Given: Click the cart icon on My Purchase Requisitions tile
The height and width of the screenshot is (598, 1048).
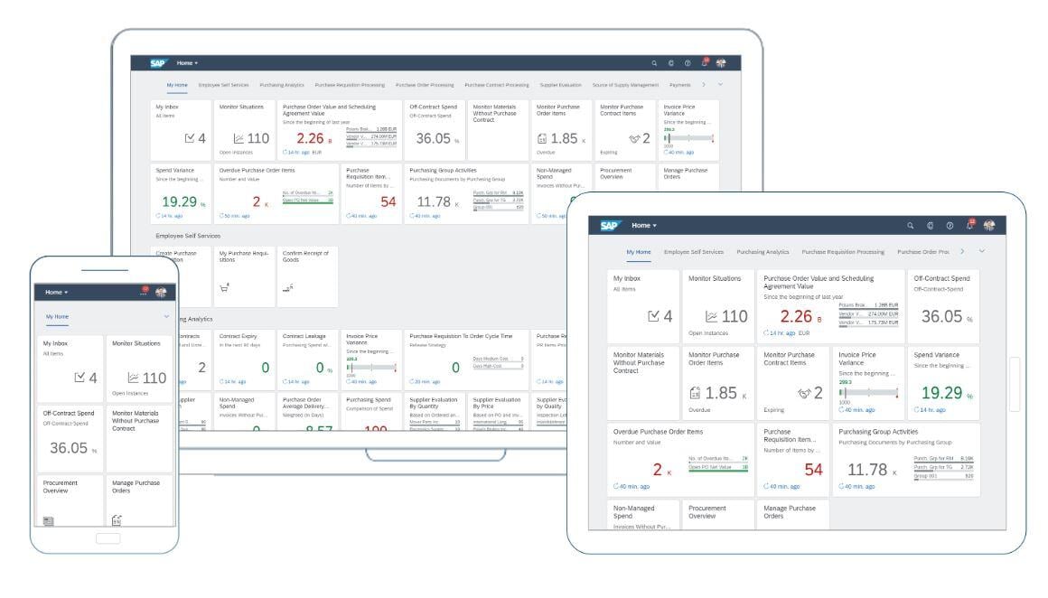Looking at the screenshot, I should (x=225, y=288).
